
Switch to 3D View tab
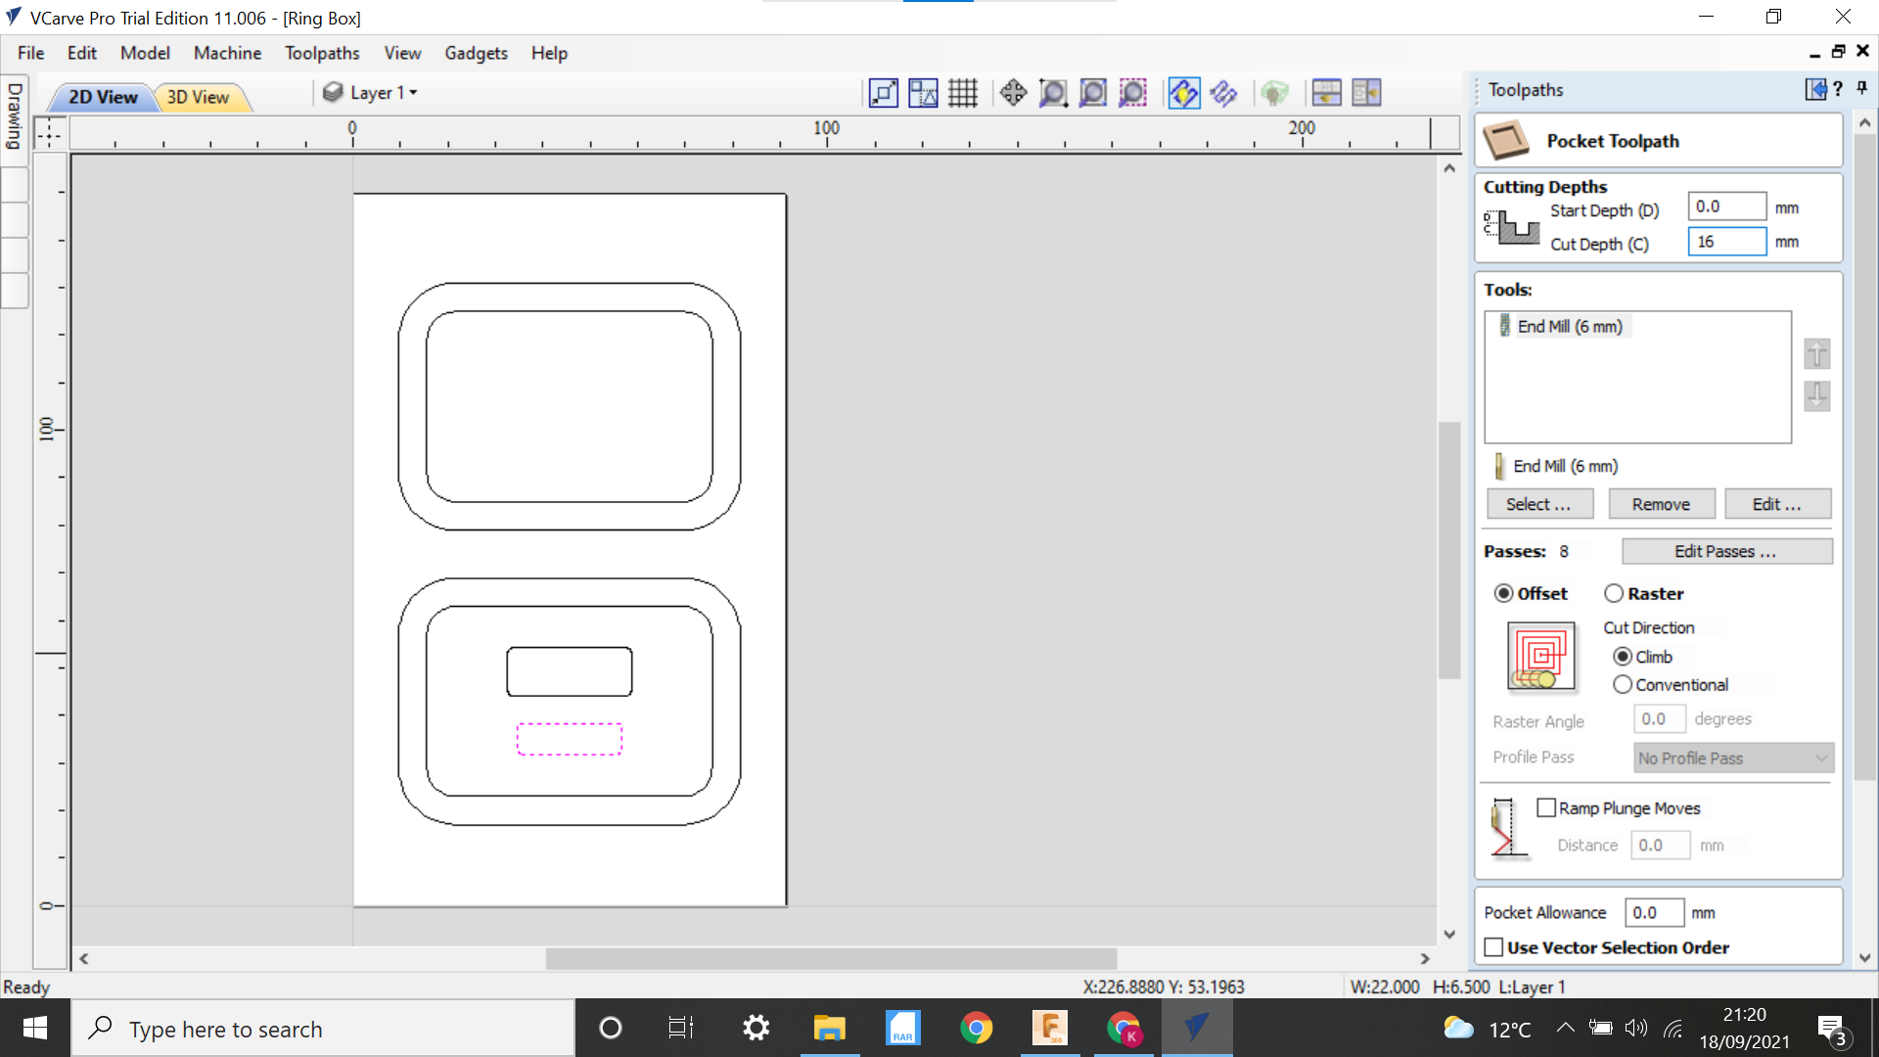198,96
